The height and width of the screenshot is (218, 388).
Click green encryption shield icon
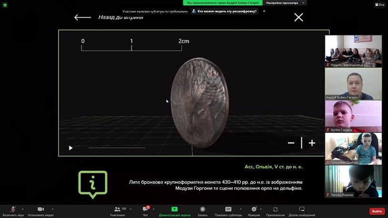point(5,5)
